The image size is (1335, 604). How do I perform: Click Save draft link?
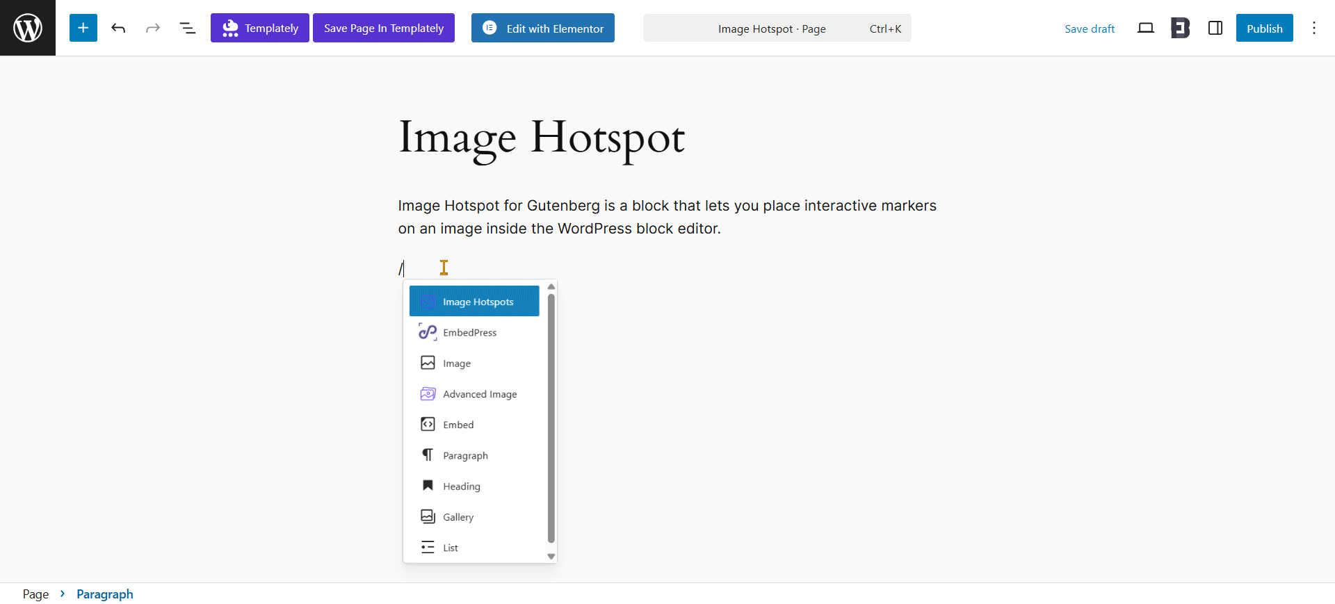click(x=1090, y=28)
